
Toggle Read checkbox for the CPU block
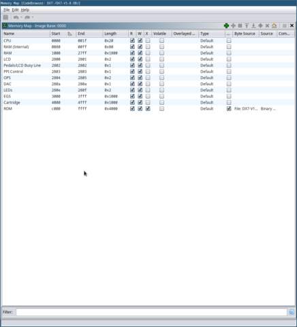132,41
